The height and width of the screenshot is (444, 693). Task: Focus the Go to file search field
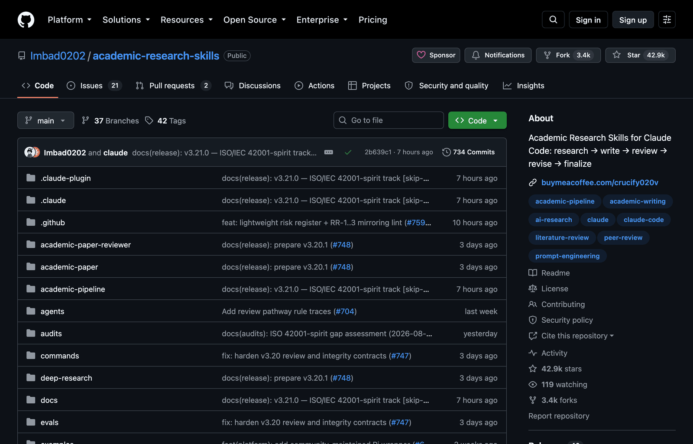(389, 120)
